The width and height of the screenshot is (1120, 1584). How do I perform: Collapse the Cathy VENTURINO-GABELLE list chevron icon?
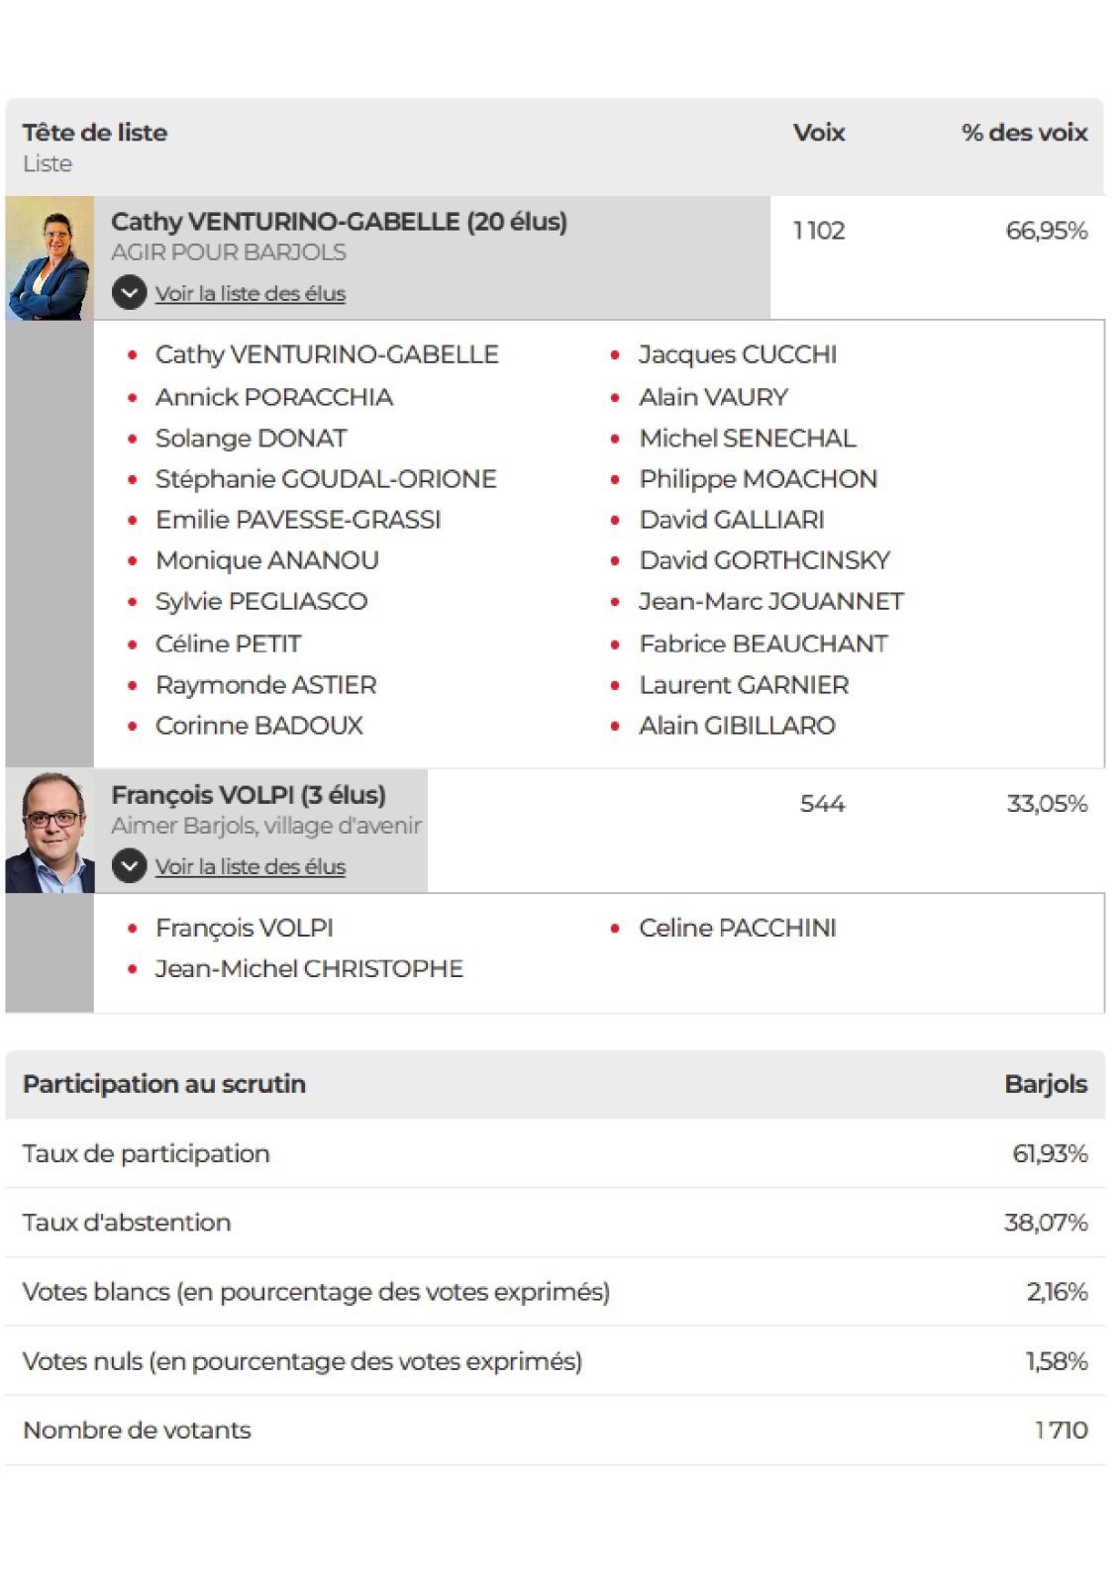point(129,293)
